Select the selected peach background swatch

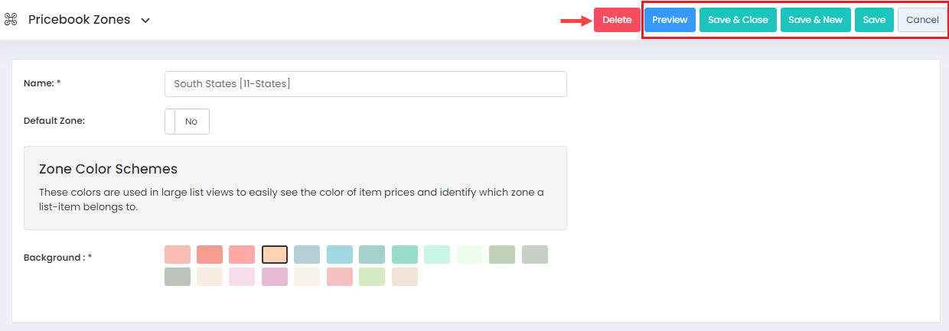275,255
